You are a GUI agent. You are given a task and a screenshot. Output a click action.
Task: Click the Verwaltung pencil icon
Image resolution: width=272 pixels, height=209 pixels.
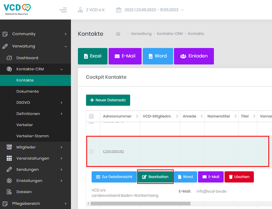click(x=5, y=46)
